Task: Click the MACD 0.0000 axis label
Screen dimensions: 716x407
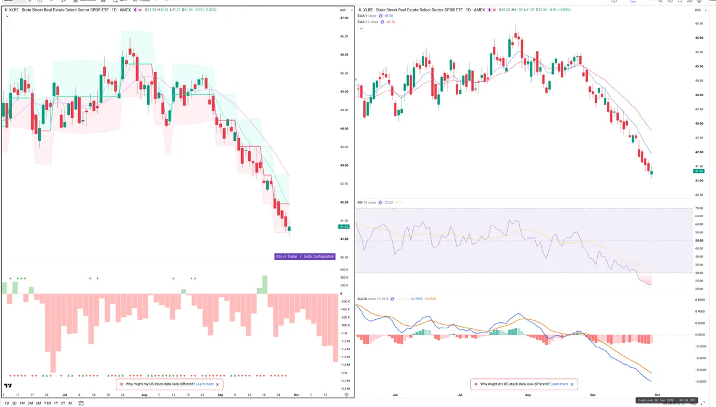Action: [699, 335]
